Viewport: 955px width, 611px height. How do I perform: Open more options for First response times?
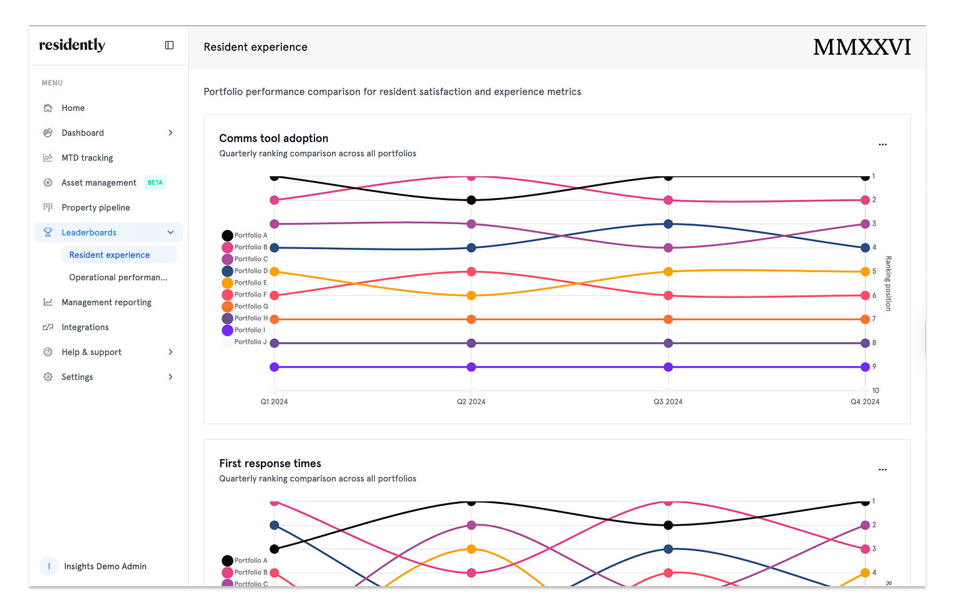pyautogui.click(x=883, y=470)
